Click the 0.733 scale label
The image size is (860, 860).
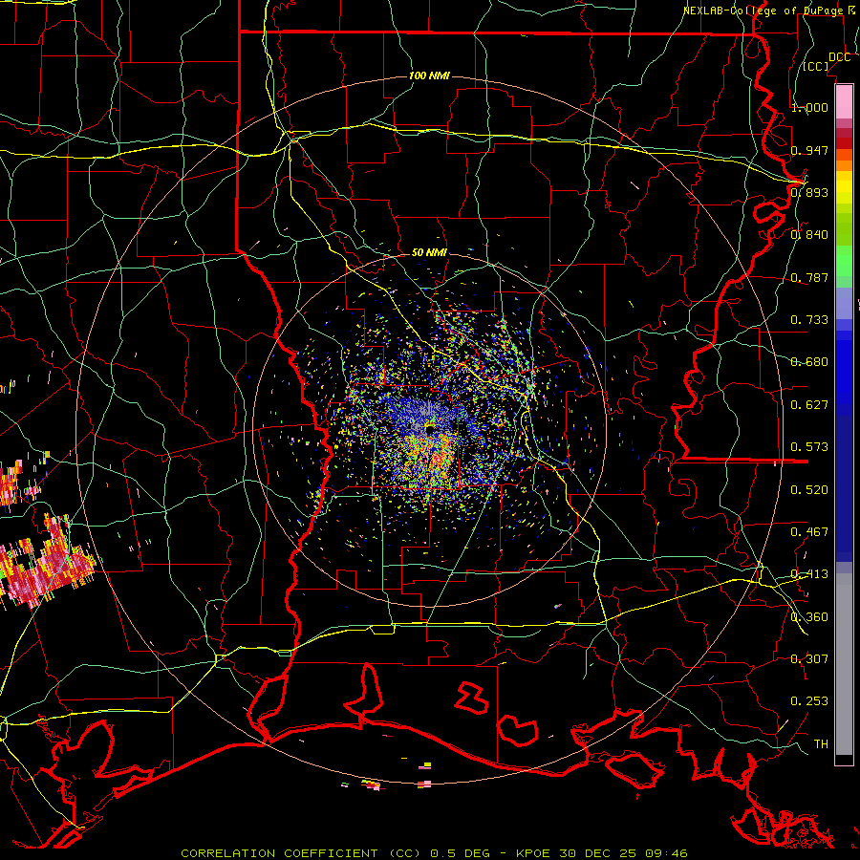[x=809, y=320]
